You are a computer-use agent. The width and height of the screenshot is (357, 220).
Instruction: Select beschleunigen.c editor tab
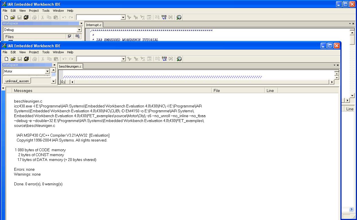(x=70, y=66)
